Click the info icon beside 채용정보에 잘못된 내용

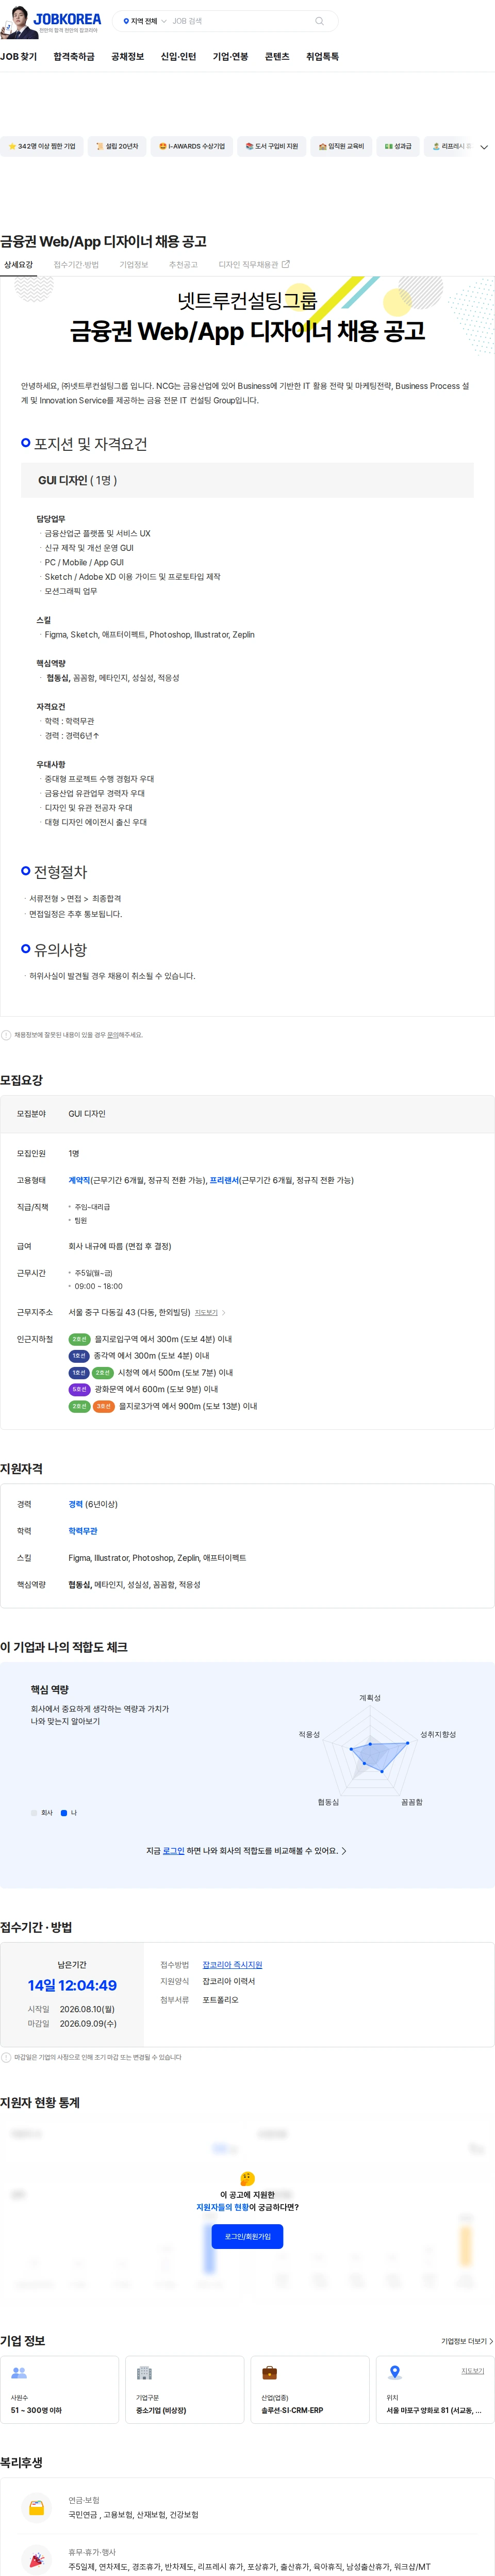[6, 1035]
